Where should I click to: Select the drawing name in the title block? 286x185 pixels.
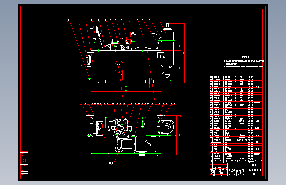[255, 170]
